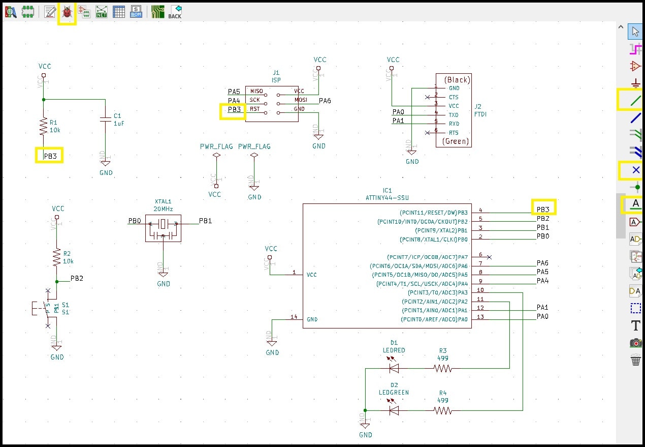The height and width of the screenshot is (447, 645).
Task: Choose the place symbol tool
Action: click(x=635, y=66)
